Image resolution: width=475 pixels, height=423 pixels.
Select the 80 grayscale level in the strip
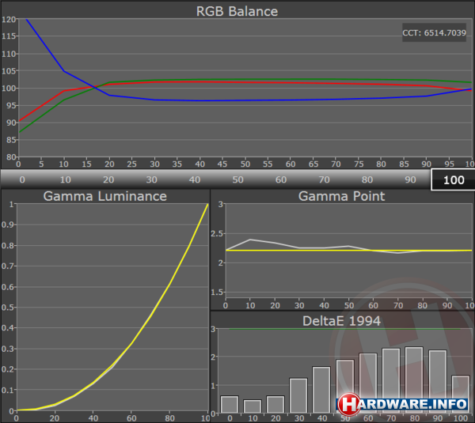tap(367, 179)
